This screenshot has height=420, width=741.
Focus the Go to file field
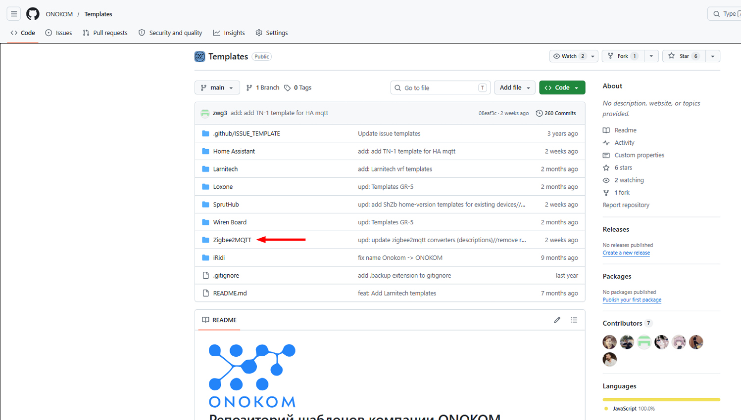click(x=440, y=87)
